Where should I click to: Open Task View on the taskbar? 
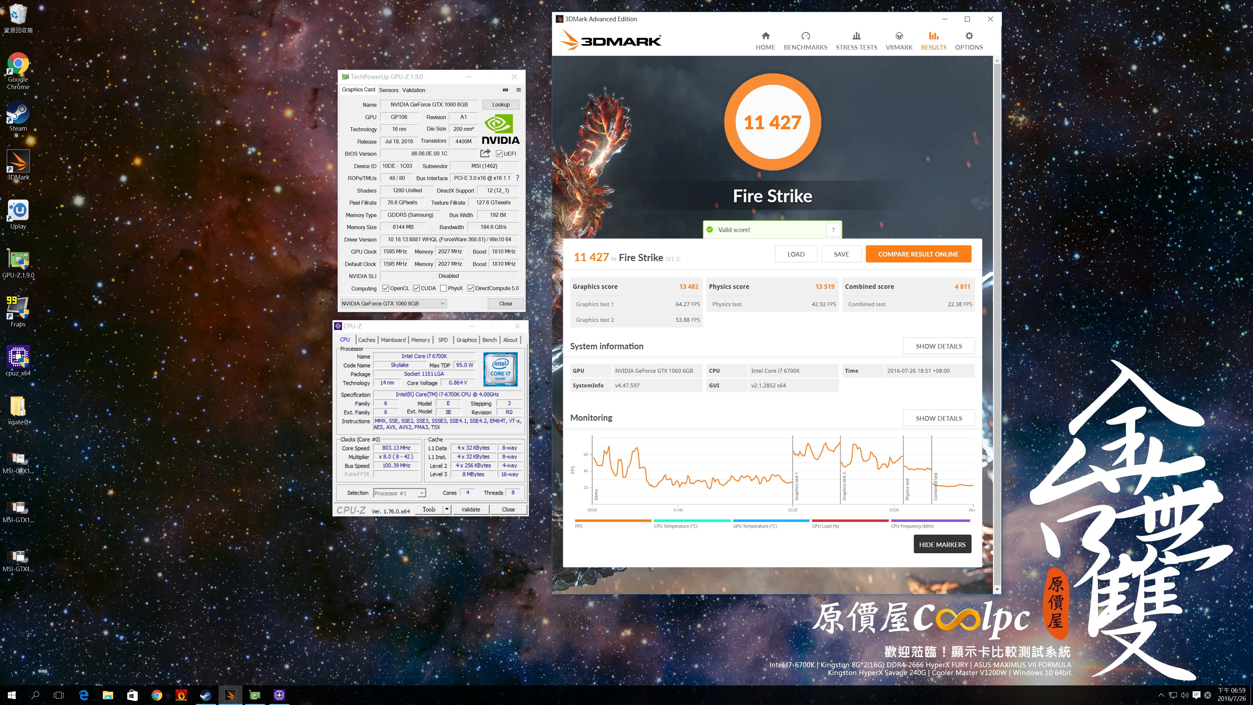point(58,695)
